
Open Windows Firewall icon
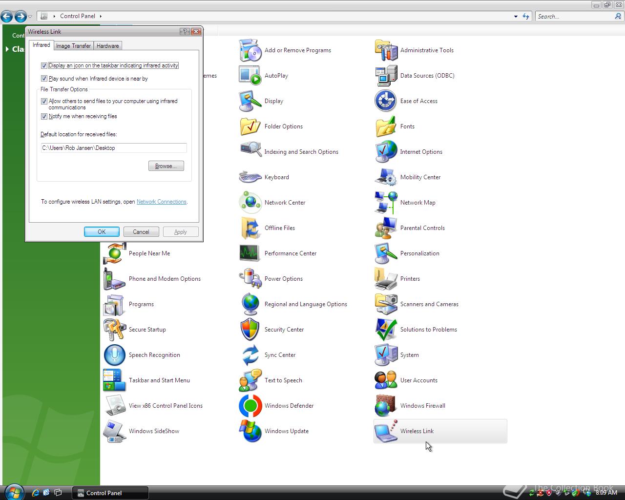(386, 406)
